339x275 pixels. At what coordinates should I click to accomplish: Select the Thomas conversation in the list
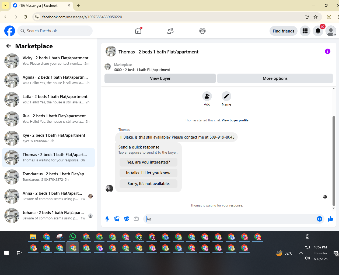48,158
